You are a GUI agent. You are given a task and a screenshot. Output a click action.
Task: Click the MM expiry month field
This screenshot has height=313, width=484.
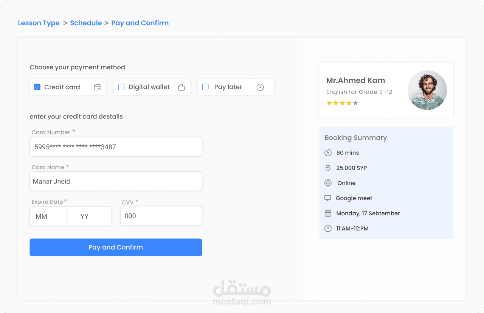coord(48,216)
